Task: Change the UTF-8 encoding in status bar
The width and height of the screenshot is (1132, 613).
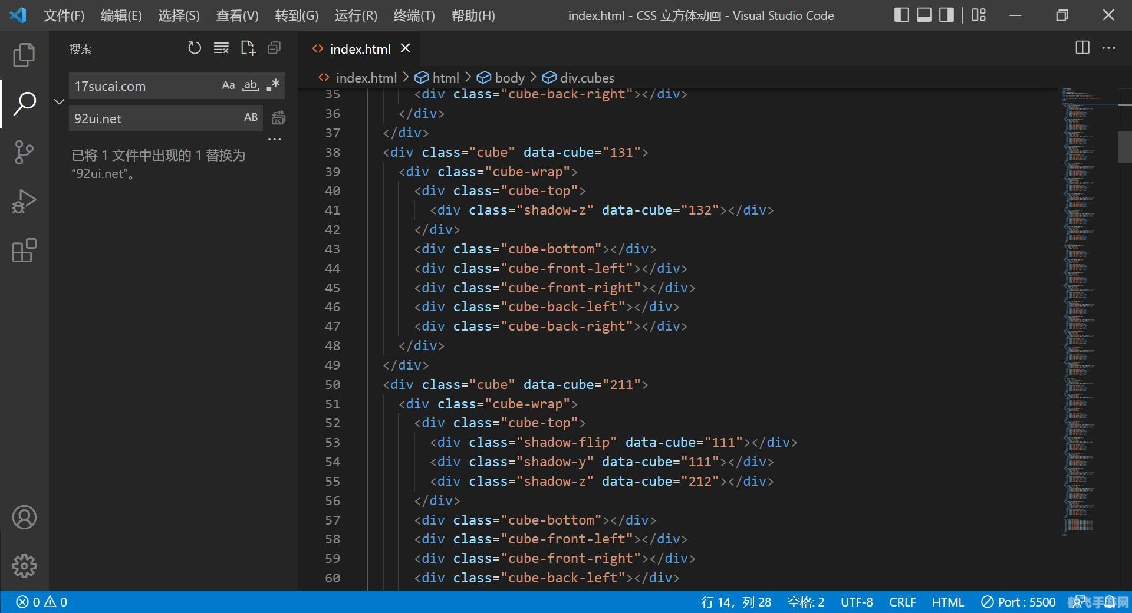Action: pos(856,602)
